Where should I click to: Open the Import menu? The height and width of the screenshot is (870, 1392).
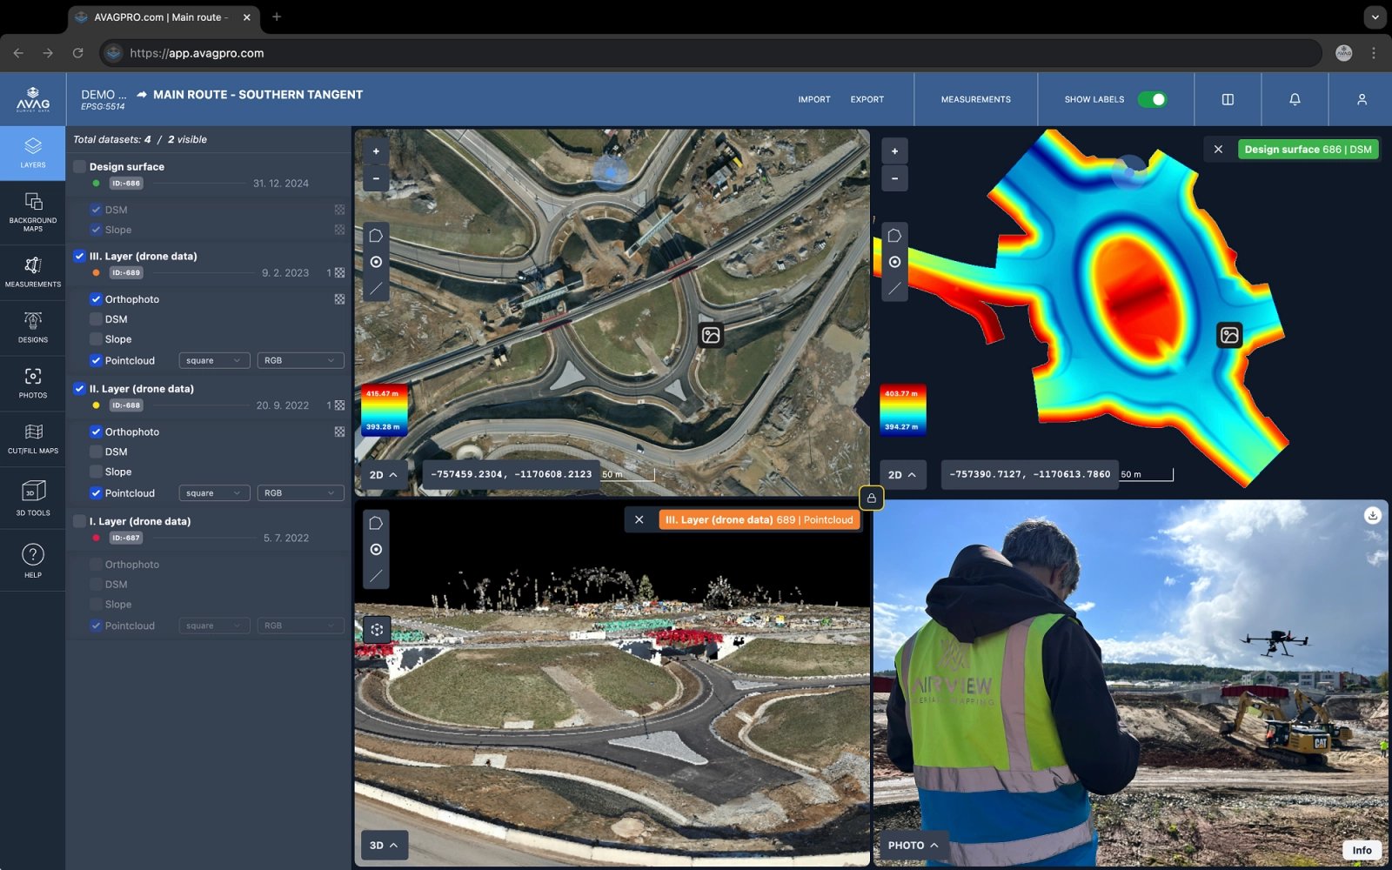click(814, 99)
